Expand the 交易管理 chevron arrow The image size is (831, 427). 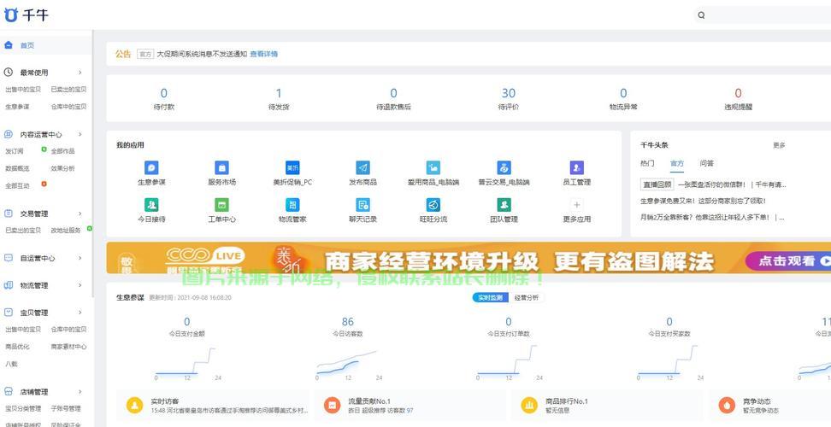tap(80, 213)
